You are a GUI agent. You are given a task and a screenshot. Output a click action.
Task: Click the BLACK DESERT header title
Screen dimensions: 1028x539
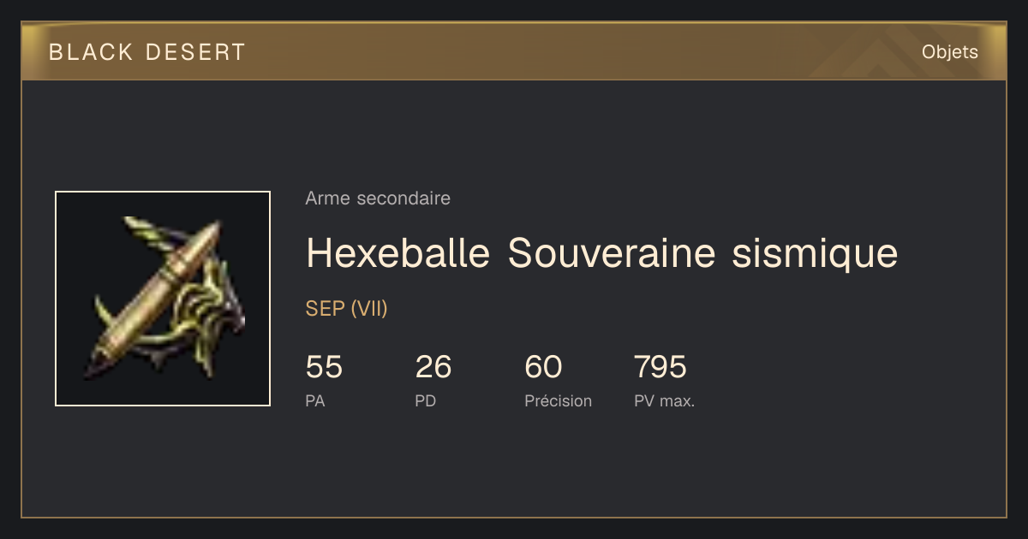tap(147, 52)
